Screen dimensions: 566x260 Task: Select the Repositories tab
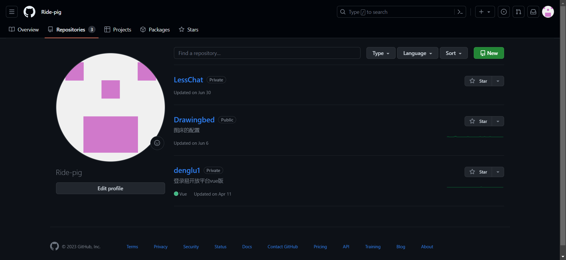(72, 29)
